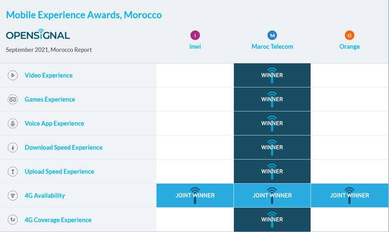
Task: Click the Orange operator logo circle
Action: [x=349, y=35]
